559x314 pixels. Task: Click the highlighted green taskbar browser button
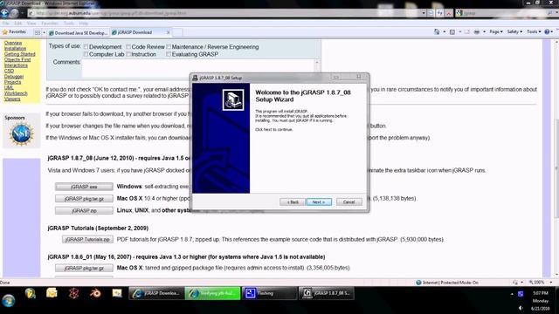point(213,293)
